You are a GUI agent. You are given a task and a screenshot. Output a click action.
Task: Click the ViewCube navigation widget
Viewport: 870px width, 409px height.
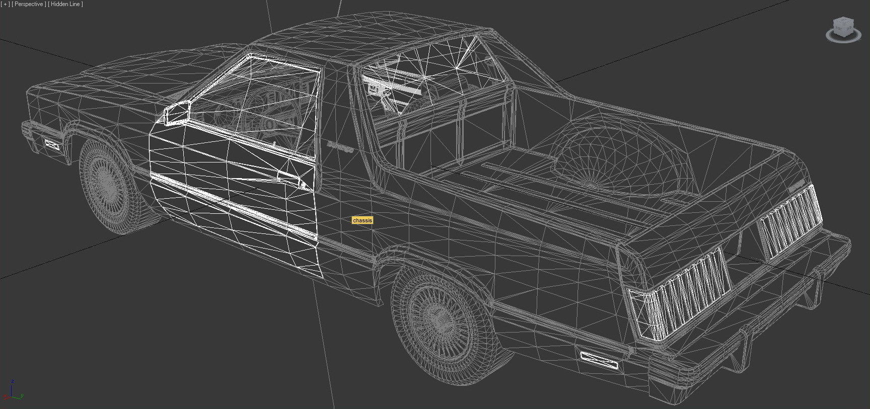coord(843,29)
